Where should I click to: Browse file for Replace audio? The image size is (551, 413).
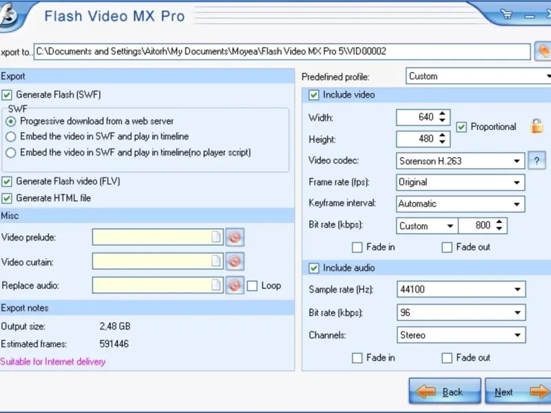[x=216, y=285]
